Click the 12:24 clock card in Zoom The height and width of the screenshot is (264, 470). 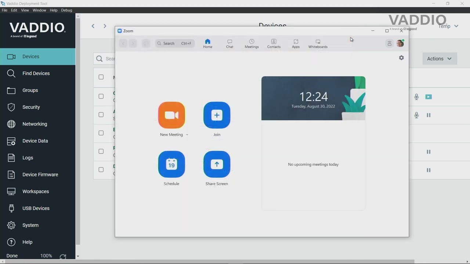coord(313,98)
